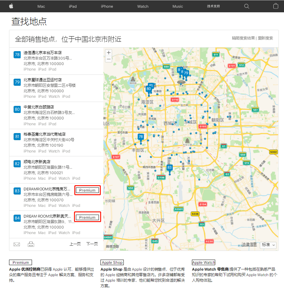This screenshot has width=284, height=292.
Task: Click the Apple Shop legend badge
Action: coord(112,263)
